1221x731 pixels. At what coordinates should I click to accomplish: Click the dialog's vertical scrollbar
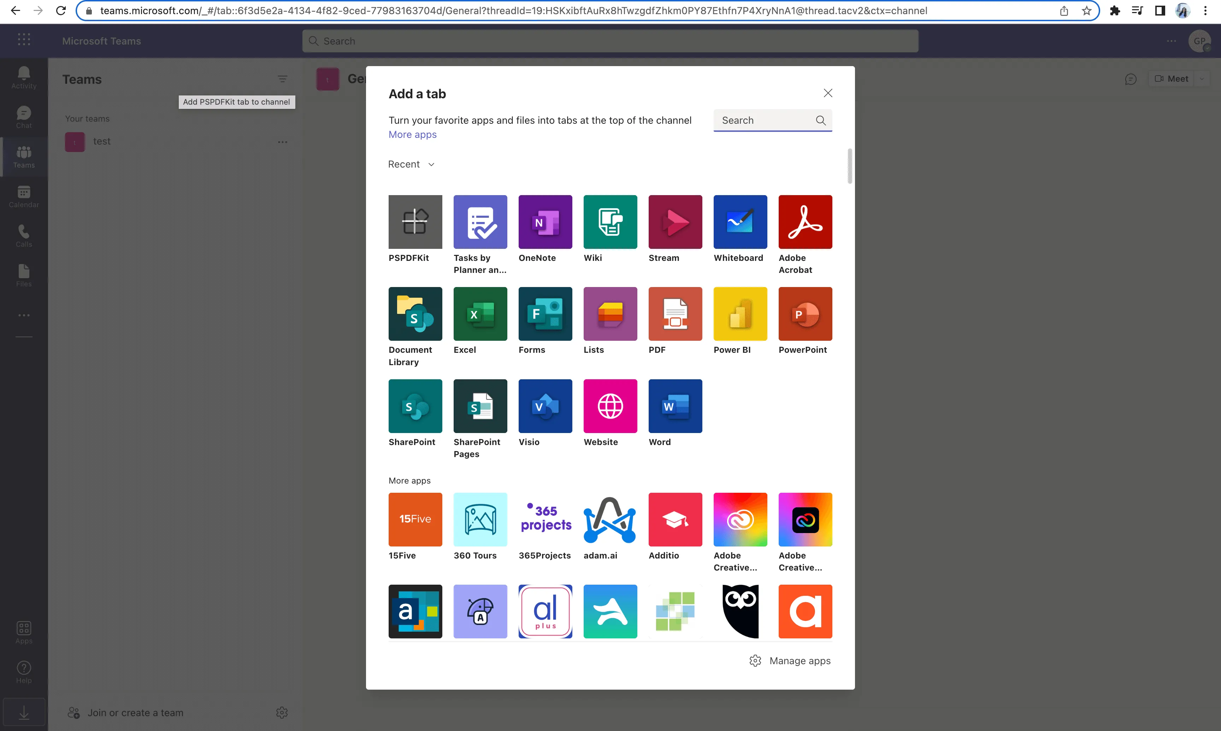(849, 166)
